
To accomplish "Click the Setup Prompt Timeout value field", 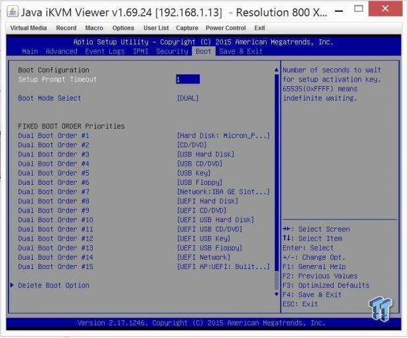I will click(x=188, y=80).
